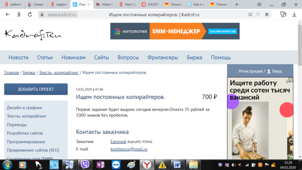
Task: Open the Нетология SMM-менеджер banner
Action: pyautogui.click(x=175, y=31)
